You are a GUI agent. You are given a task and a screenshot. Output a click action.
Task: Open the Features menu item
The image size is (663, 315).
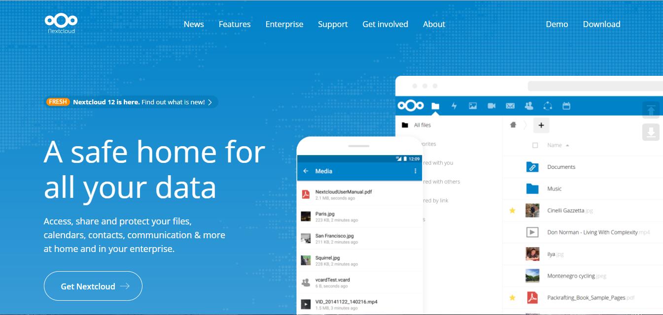point(235,24)
